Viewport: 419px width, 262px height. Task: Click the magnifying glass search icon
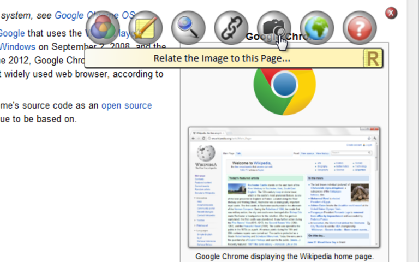click(x=188, y=28)
